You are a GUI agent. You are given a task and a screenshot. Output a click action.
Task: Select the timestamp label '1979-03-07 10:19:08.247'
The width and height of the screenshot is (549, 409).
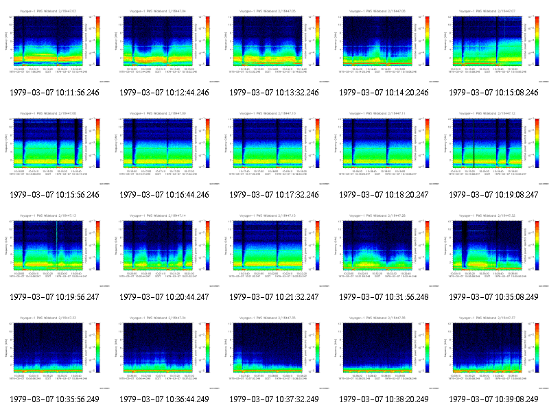493,195
